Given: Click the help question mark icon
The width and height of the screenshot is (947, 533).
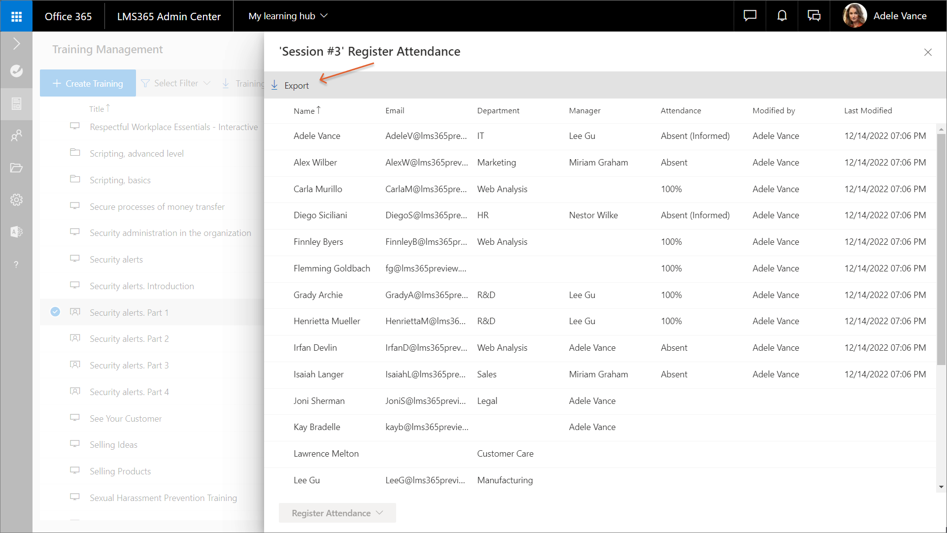Looking at the screenshot, I should [16, 265].
